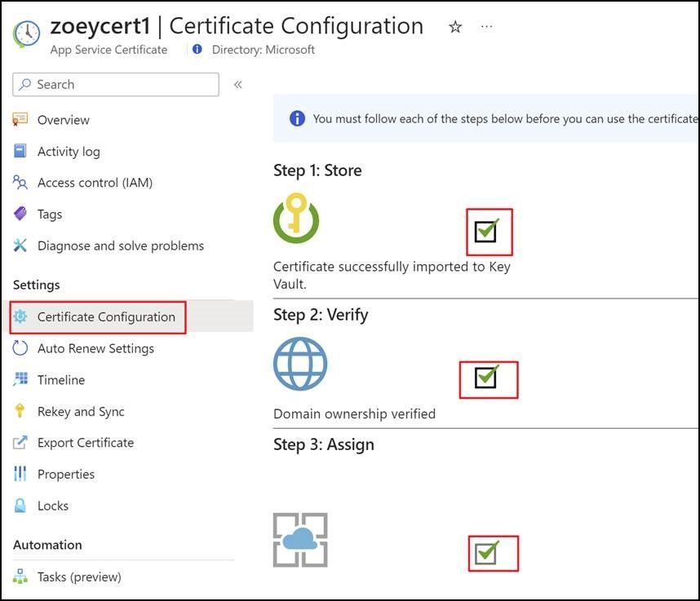This screenshot has height=601, width=700.
Task: Click the zoeycert1 certificate clock icon
Action: point(26,33)
